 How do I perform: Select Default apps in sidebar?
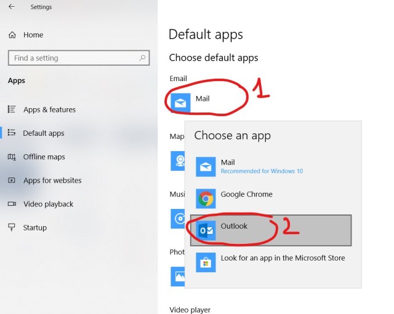tap(43, 133)
